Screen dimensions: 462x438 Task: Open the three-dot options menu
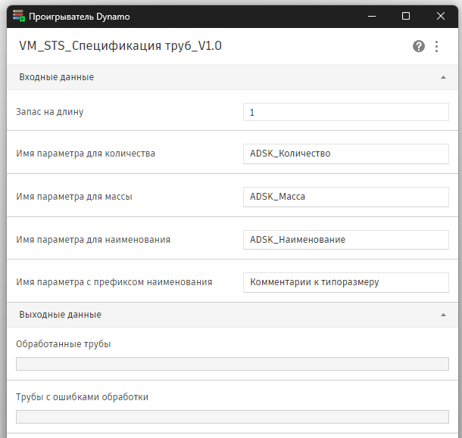[437, 46]
